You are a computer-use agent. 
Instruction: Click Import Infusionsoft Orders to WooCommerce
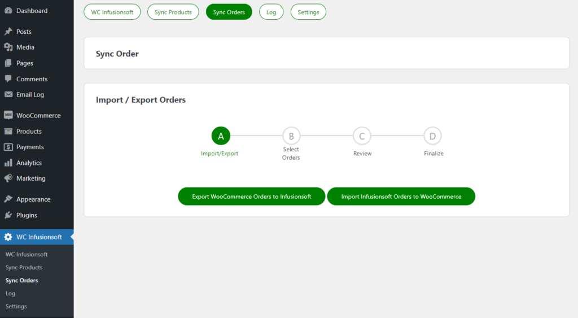coord(401,196)
